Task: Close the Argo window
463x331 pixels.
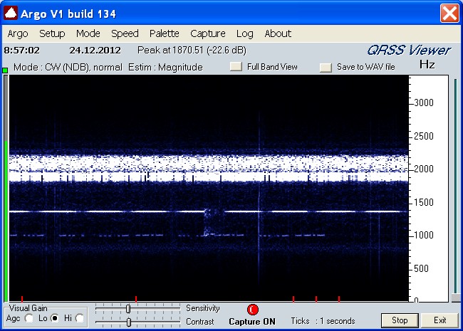Action: click(449, 14)
